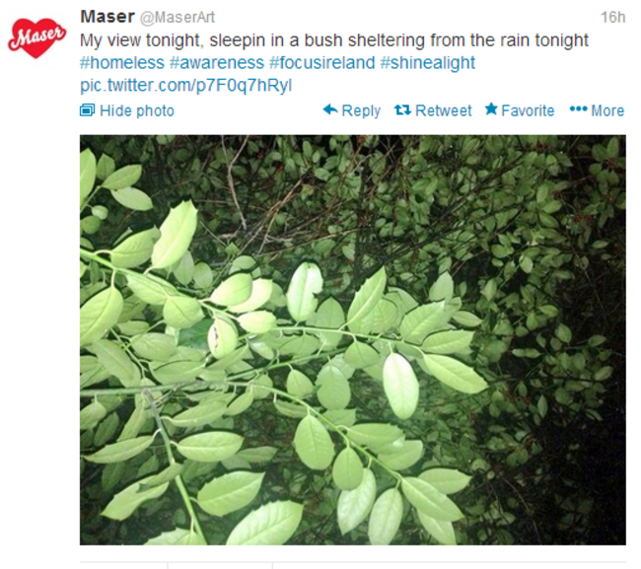Image resolution: width=641 pixels, height=569 pixels.
Task: Select the #focusireland hashtag
Action: tap(321, 63)
